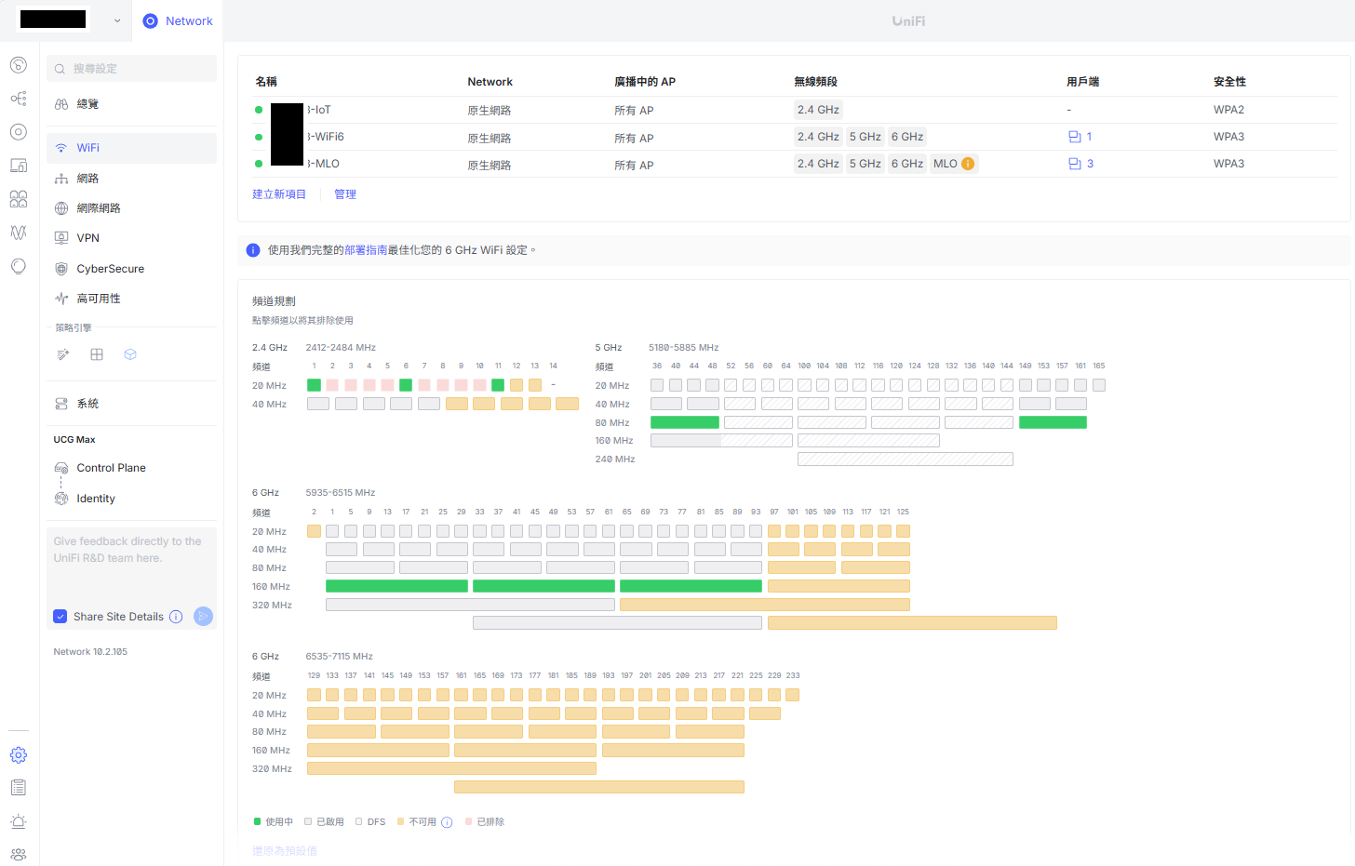1355x866 pixels.
Task: Click the 建立新項目 link
Action: pos(279,194)
